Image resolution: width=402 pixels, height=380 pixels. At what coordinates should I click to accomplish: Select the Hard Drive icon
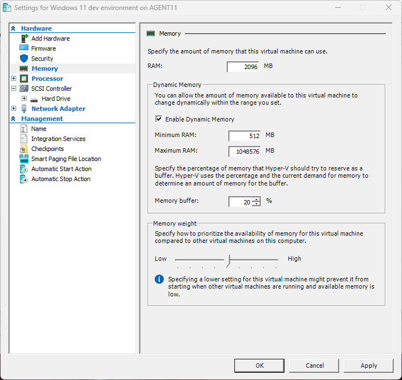(34, 99)
